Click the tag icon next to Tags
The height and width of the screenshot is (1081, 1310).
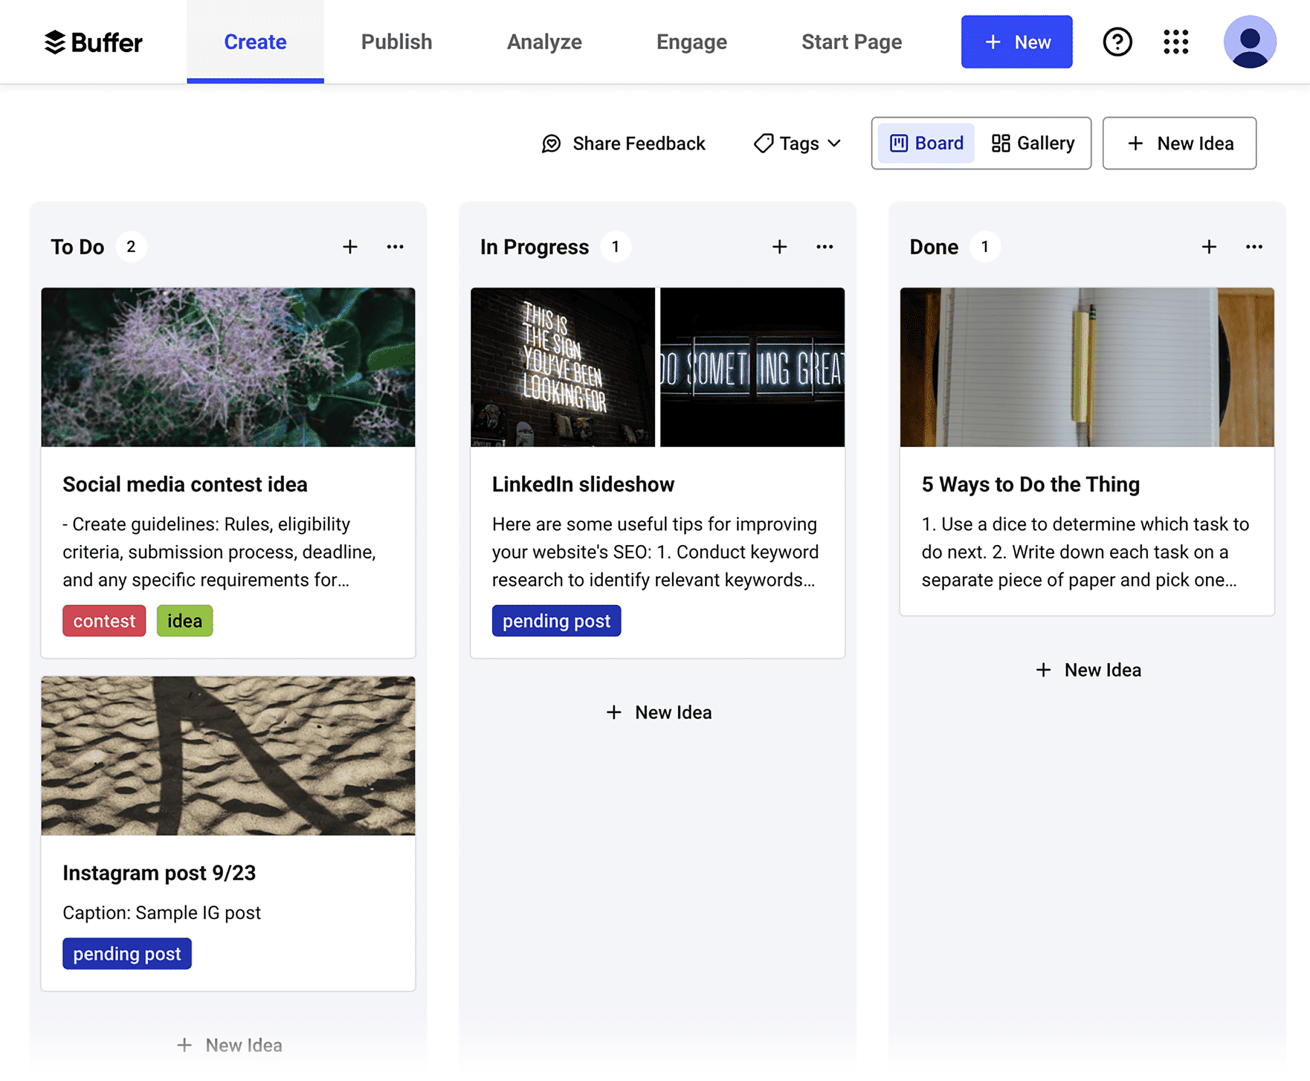[763, 143]
